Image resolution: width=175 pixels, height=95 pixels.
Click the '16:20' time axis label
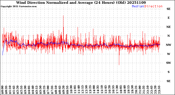[109, 90]
